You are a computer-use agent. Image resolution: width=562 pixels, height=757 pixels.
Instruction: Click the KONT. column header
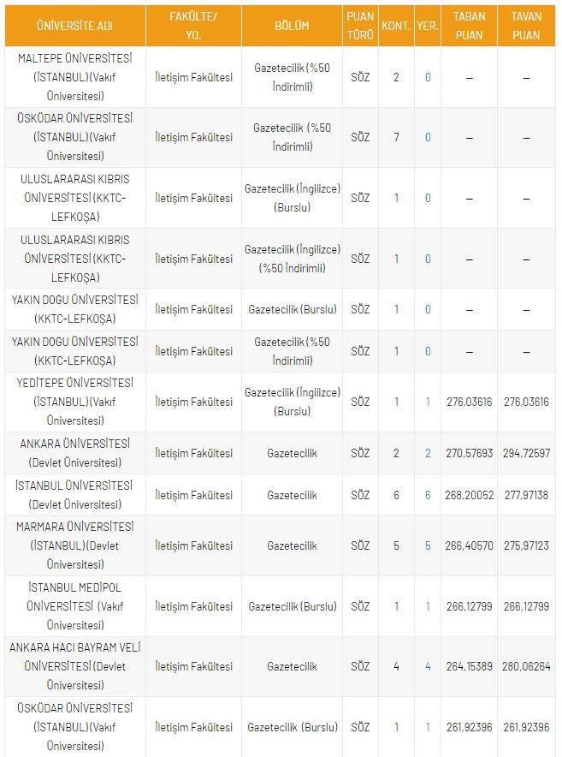click(x=396, y=26)
